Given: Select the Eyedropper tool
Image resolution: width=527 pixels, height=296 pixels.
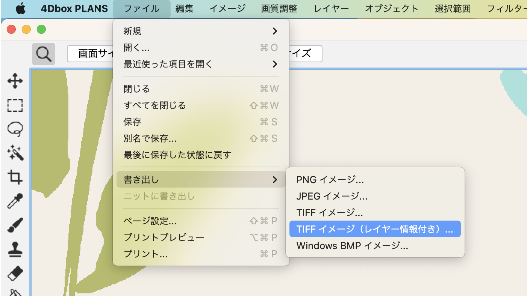Looking at the screenshot, I should tap(15, 201).
